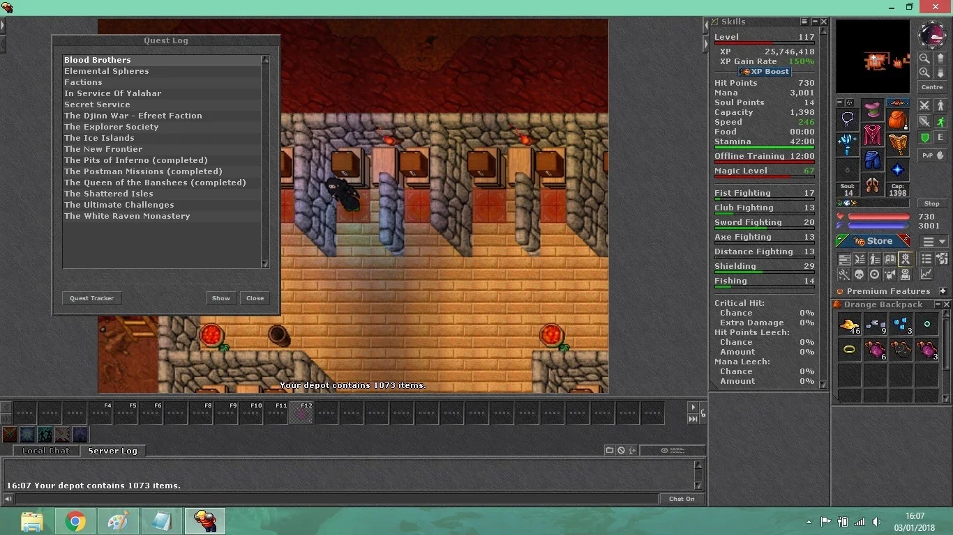Open Chrome from the Windows taskbar
The height and width of the screenshot is (535, 953).
coord(75,521)
